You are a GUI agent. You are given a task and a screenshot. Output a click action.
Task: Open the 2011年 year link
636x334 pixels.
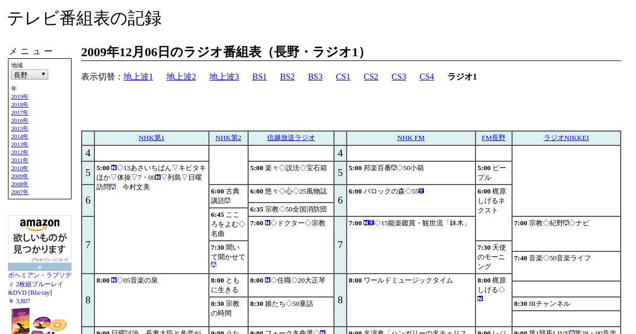coord(20,160)
